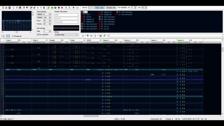The image size is (224, 126).
Task: Click the frame editor horizontal scrollbar
Action: click(x=16, y=32)
